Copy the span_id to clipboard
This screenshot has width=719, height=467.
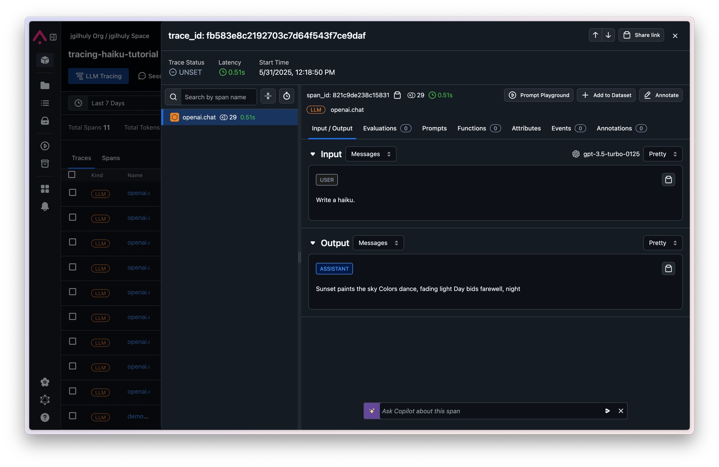pyautogui.click(x=397, y=95)
